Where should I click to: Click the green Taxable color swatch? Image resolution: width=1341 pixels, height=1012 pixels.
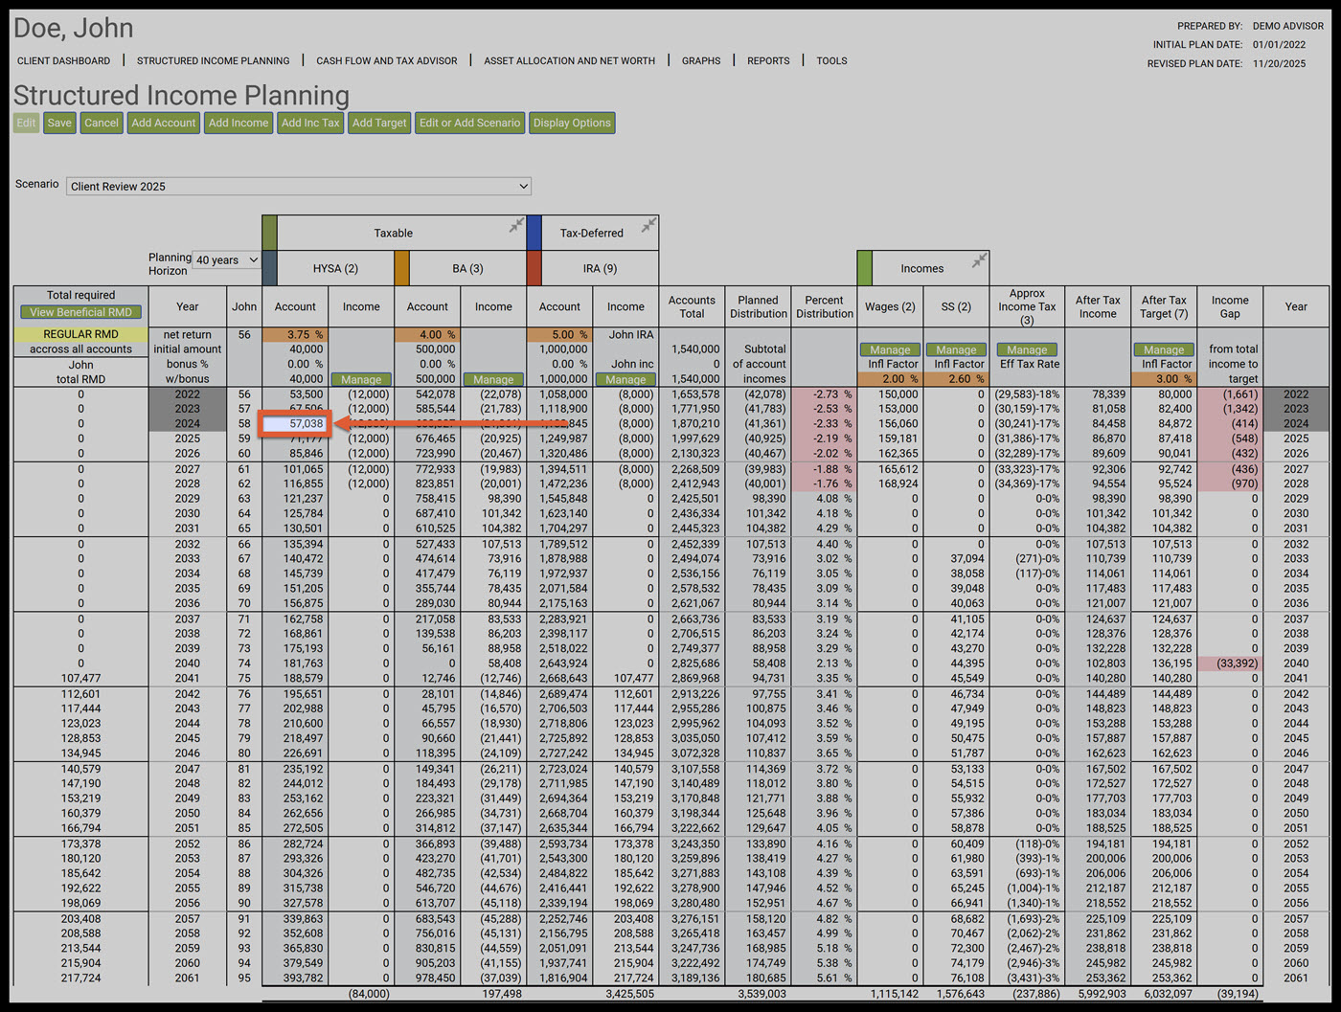coord(269,233)
